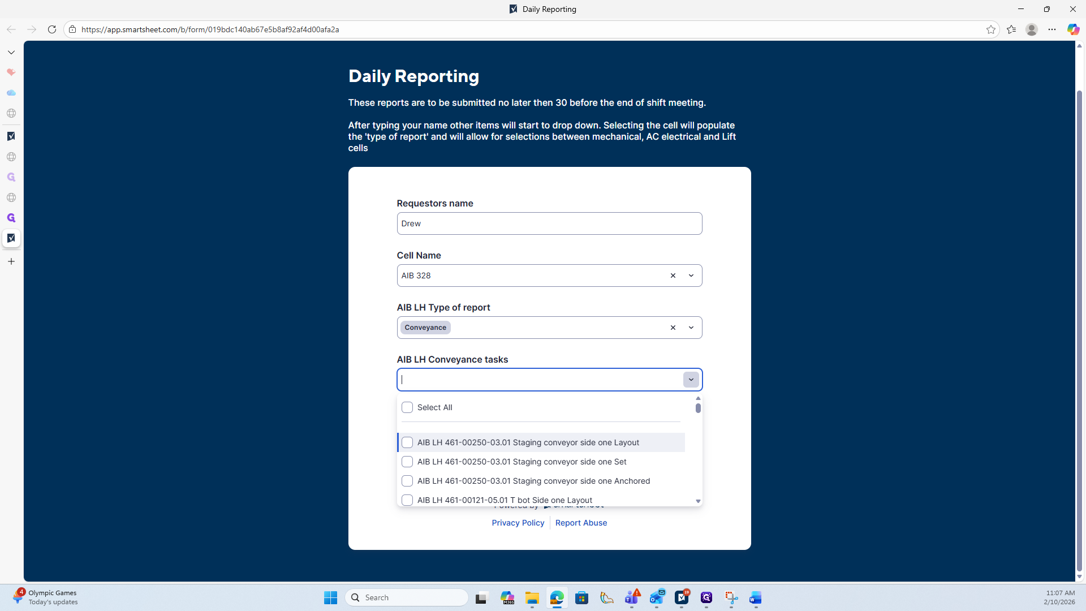Click the Requestors name input field
This screenshot has width=1086, height=611.
click(549, 223)
